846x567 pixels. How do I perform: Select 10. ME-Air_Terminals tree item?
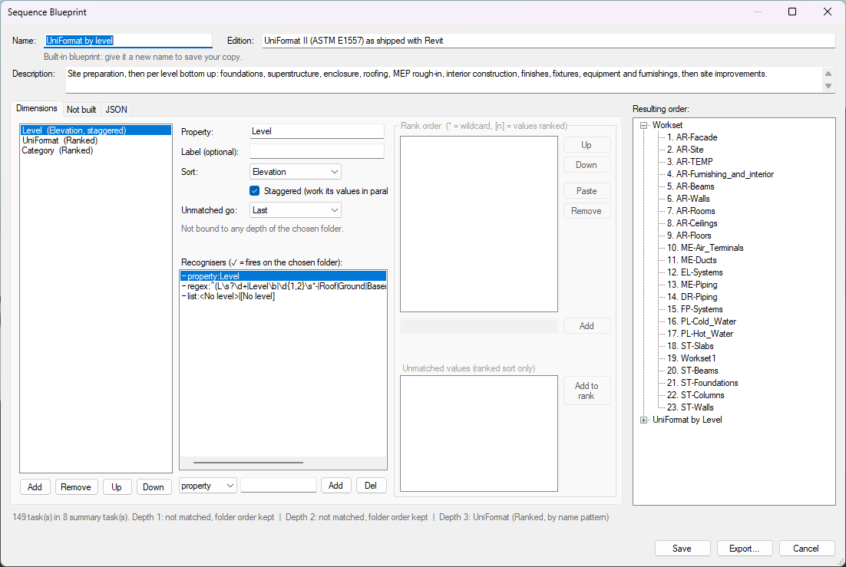coord(706,248)
